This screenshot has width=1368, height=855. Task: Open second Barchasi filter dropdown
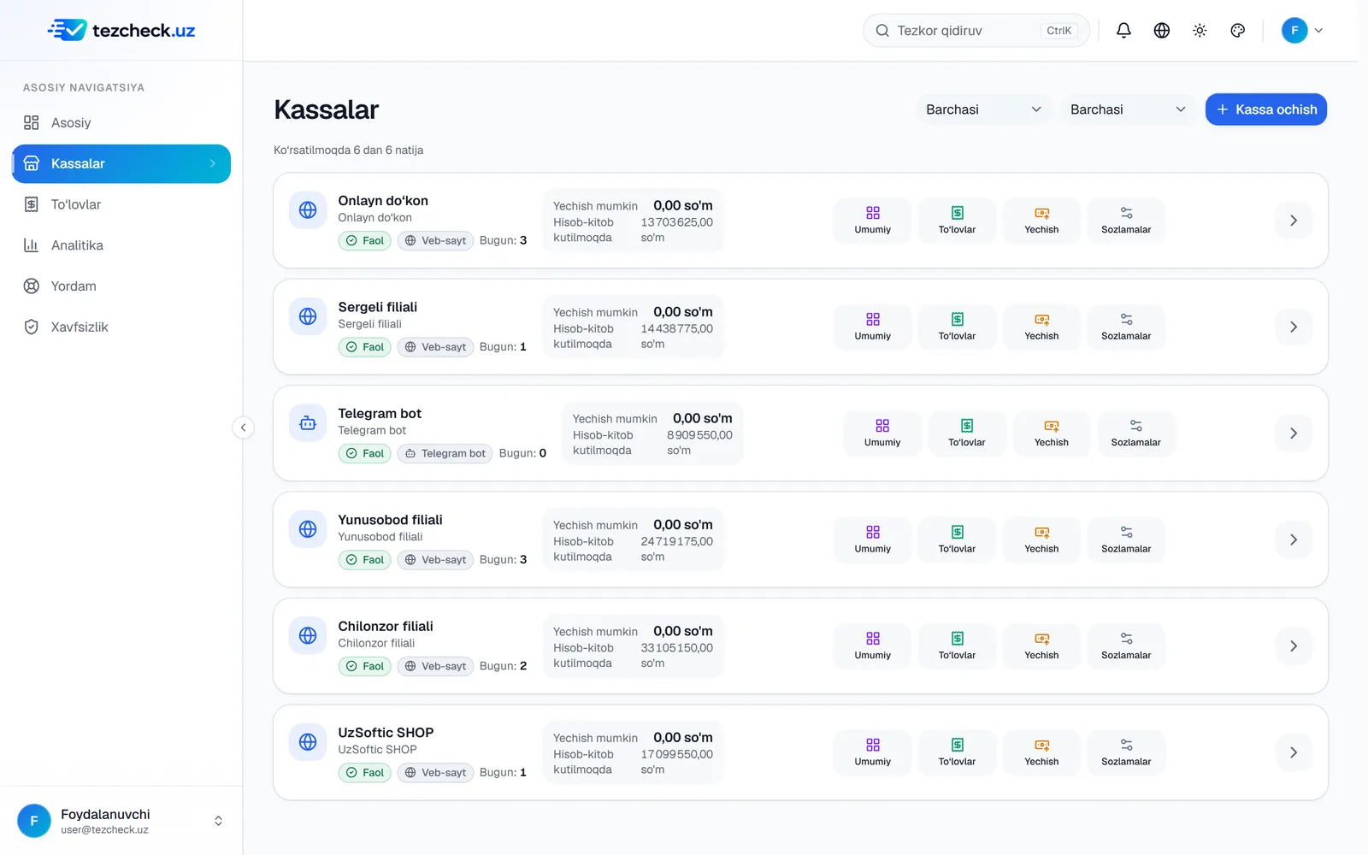click(x=1128, y=109)
